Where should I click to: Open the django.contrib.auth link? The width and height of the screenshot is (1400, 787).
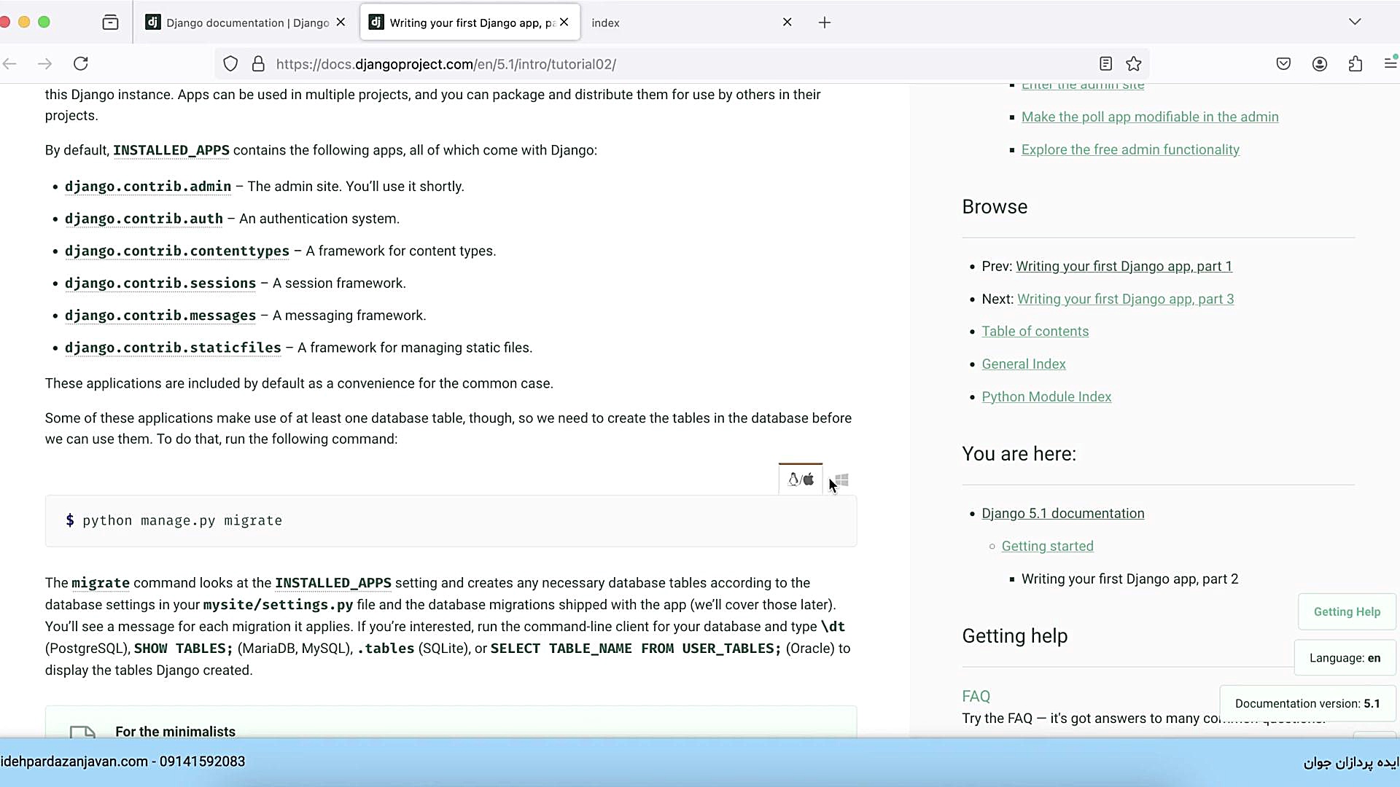coord(144,219)
